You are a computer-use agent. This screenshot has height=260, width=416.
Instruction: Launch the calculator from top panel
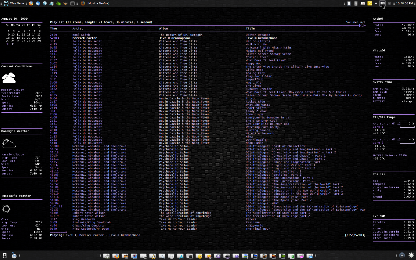click(x=356, y=3)
